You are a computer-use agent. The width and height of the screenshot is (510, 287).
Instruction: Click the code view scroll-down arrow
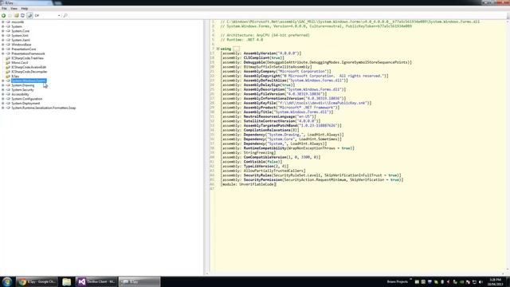tap(508, 269)
